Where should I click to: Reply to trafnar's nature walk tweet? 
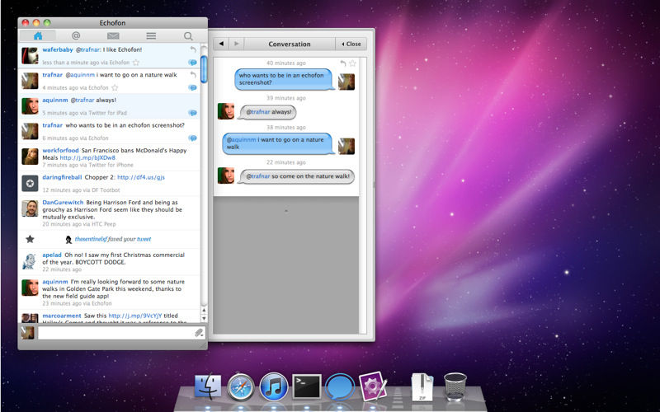tap(193, 75)
